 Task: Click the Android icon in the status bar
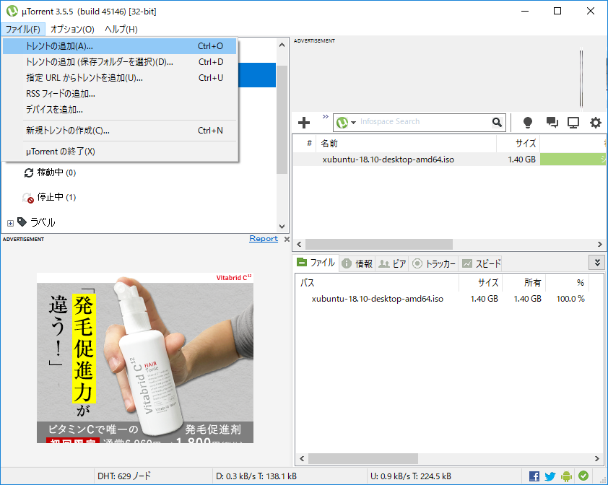point(566,476)
